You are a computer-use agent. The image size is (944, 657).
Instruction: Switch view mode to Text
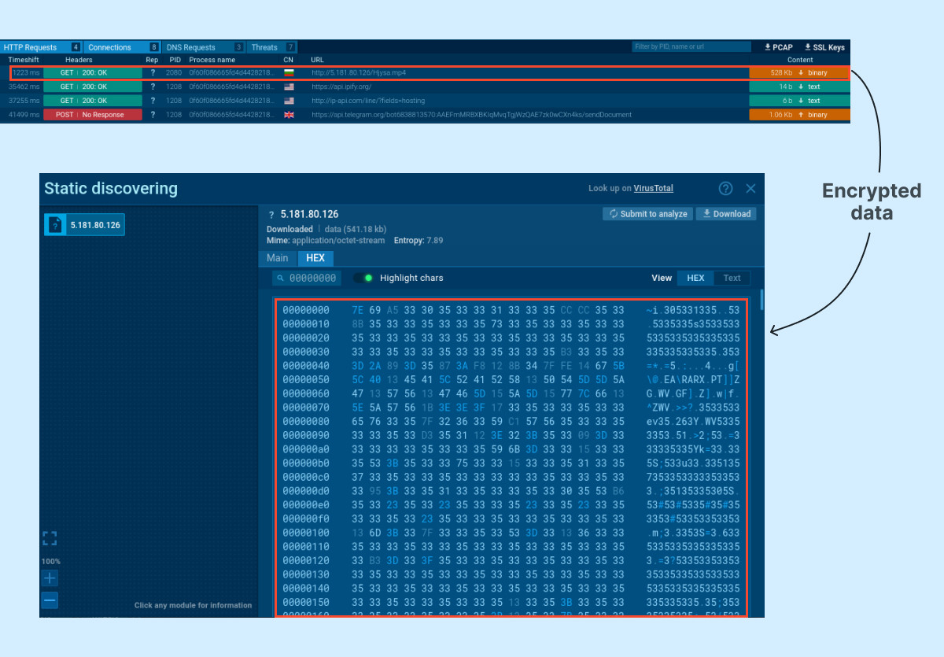[x=732, y=278]
